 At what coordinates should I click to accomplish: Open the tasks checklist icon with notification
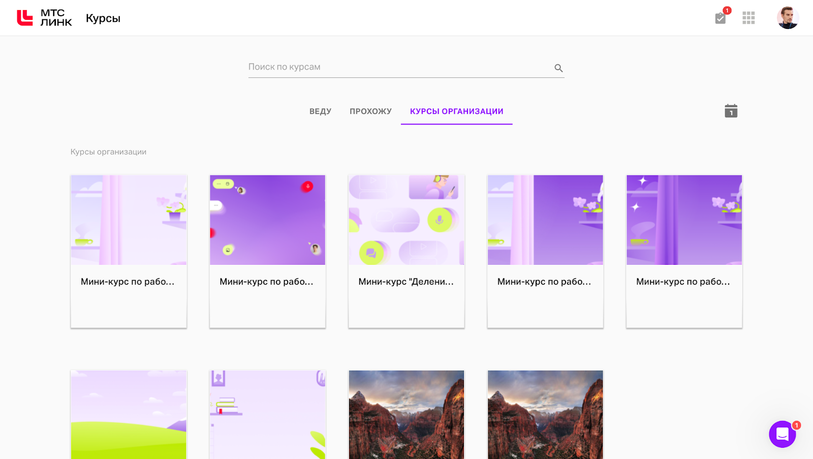click(721, 18)
